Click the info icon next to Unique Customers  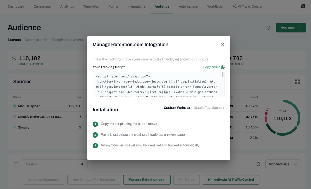[x=45, y=64]
